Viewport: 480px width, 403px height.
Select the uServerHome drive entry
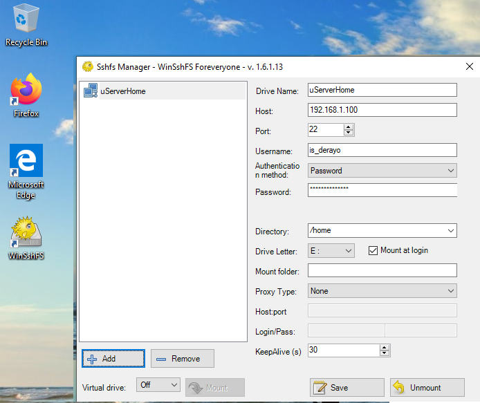[122, 91]
